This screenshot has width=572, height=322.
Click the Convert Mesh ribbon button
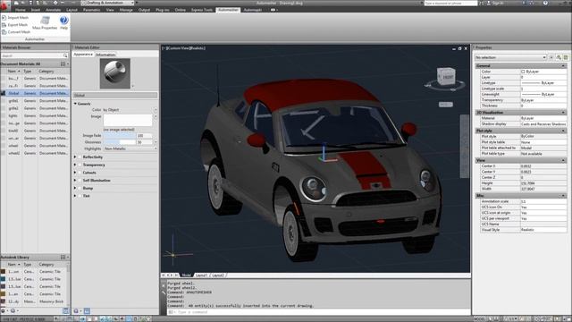(x=16, y=32)
